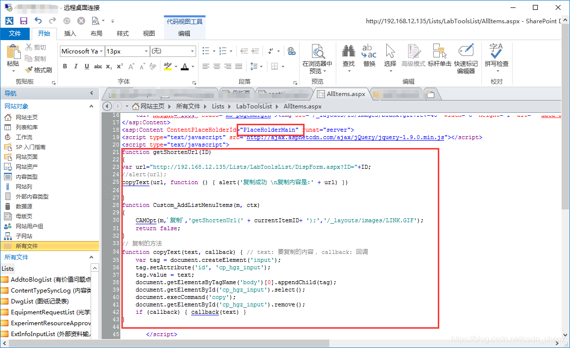Open the highlight color dropdown arrow
Screen dimensions: 570x348
point(176,66)
